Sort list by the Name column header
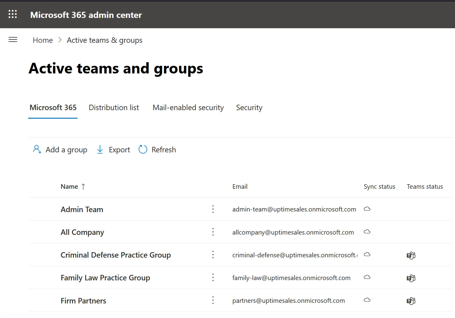455x318 pixels. pos(70,187)
